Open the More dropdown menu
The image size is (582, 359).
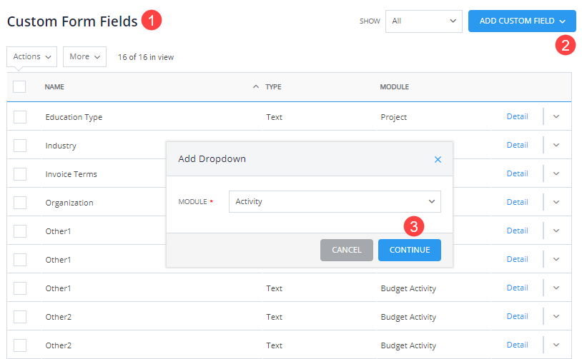84,56
